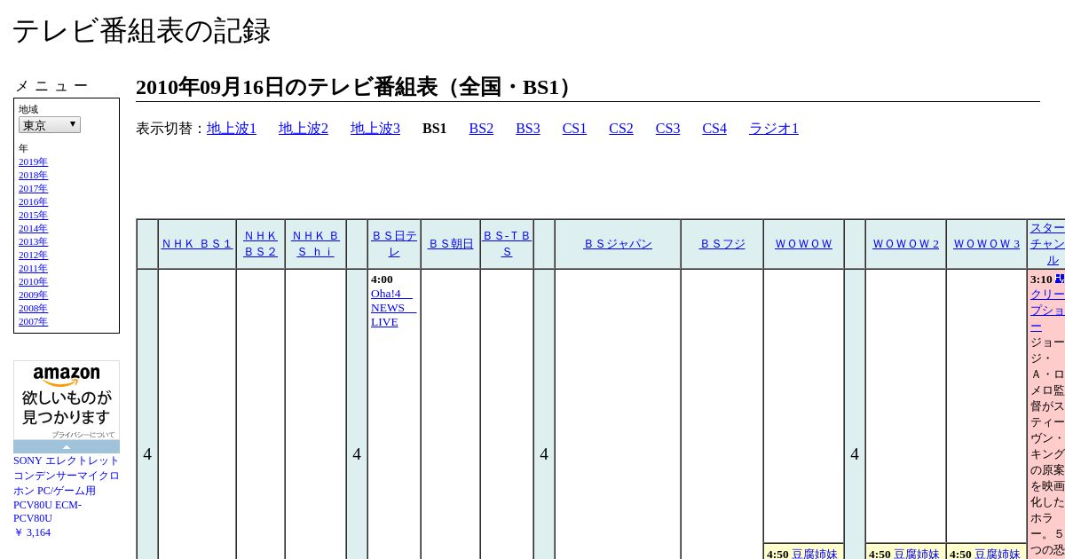Switch display to CS1

click(x=574, y=129)
